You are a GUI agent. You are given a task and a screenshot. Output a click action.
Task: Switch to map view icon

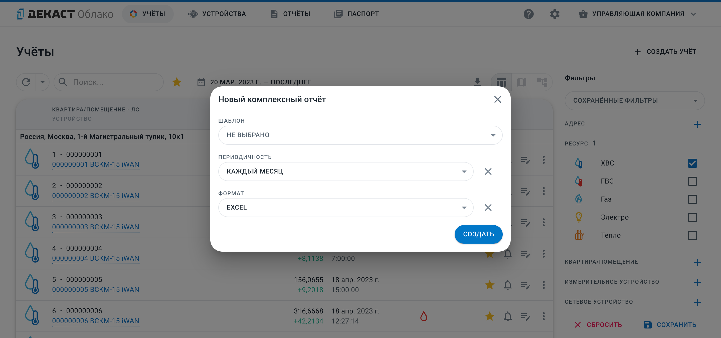(522, 82)
